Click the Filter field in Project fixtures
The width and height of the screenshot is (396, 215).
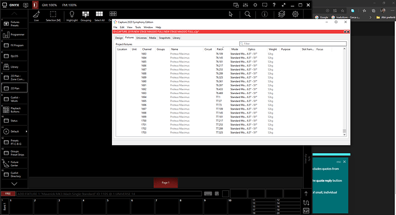pyautogui.click(x=293, y=44)
